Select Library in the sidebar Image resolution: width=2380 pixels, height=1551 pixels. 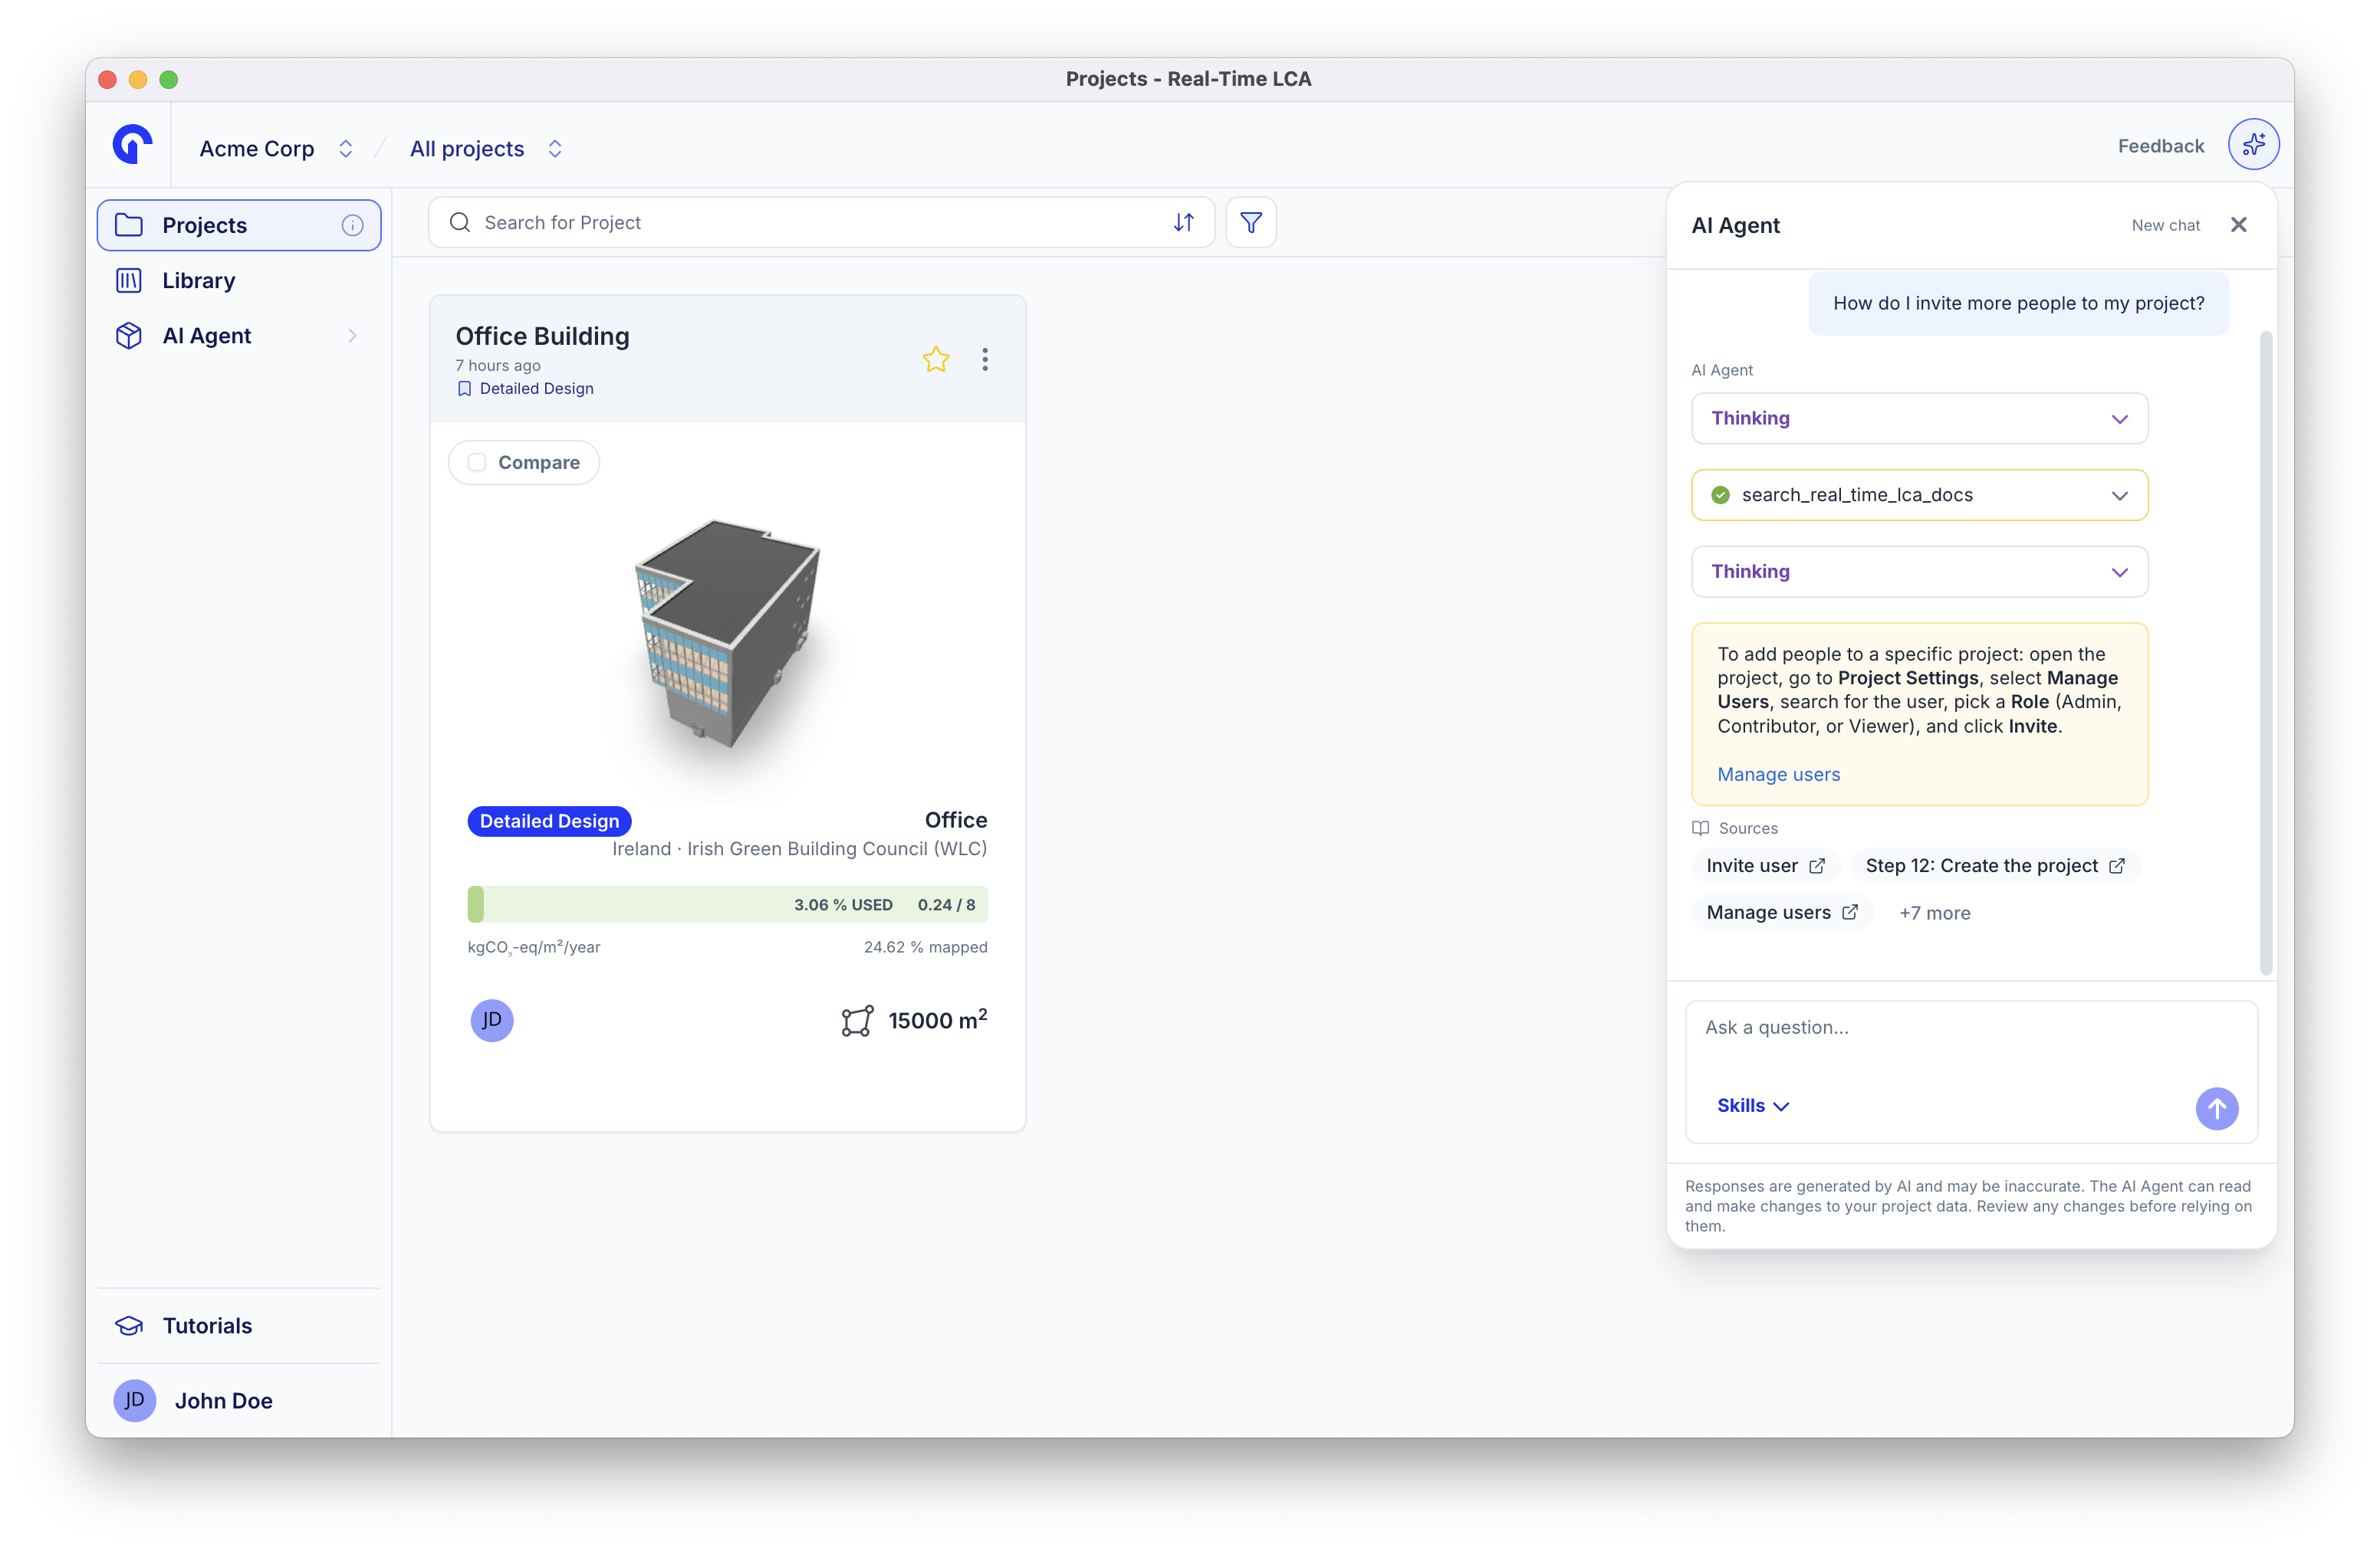click(238, 280)
